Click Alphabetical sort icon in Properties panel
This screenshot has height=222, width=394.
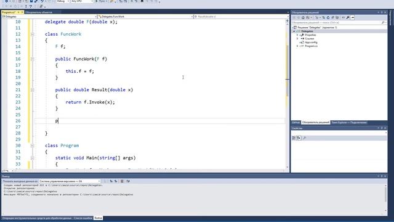tap(299, 138)
